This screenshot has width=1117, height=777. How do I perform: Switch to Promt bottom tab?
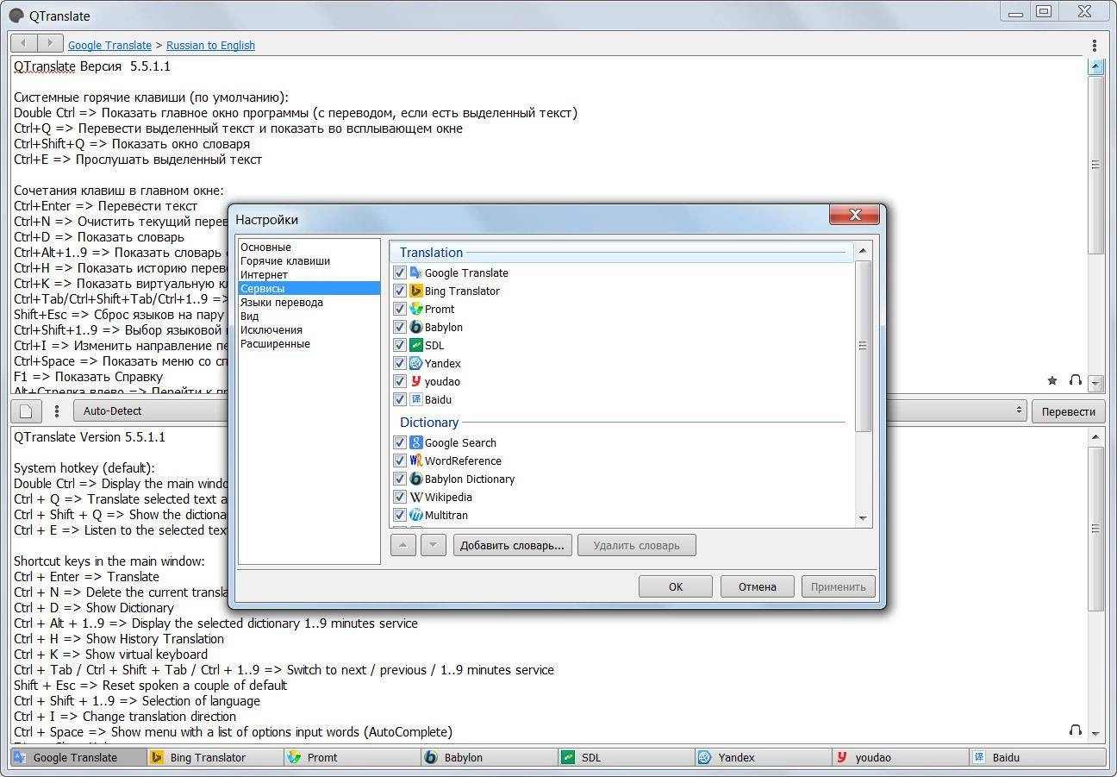click(353, 757)
